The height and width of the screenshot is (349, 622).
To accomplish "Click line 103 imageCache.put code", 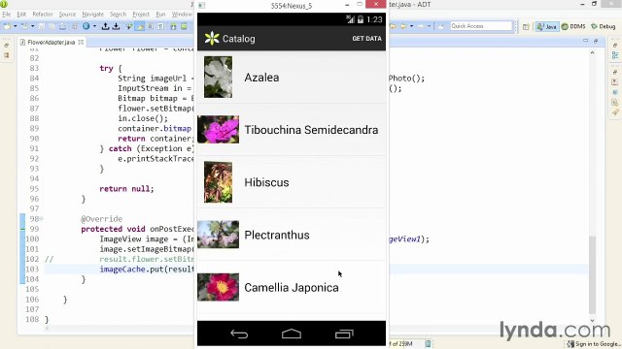I will pyautogui.click(x=146, y=270).
